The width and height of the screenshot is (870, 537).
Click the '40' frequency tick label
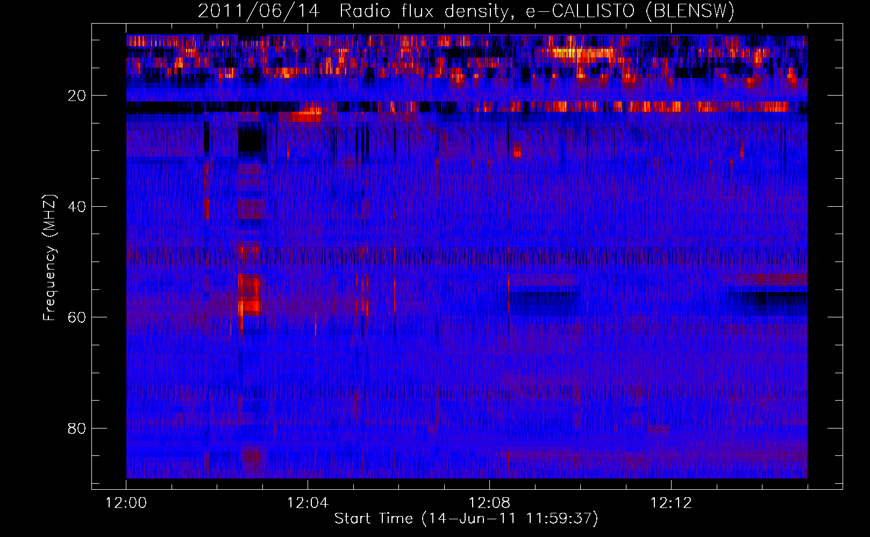[x=77, y=207]
